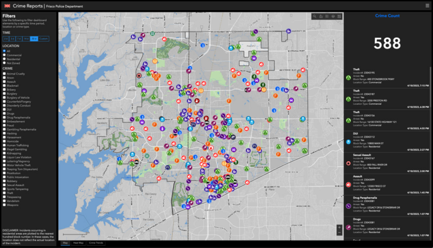
Task: Set time filter to 7 d
Action: (19, 39)
